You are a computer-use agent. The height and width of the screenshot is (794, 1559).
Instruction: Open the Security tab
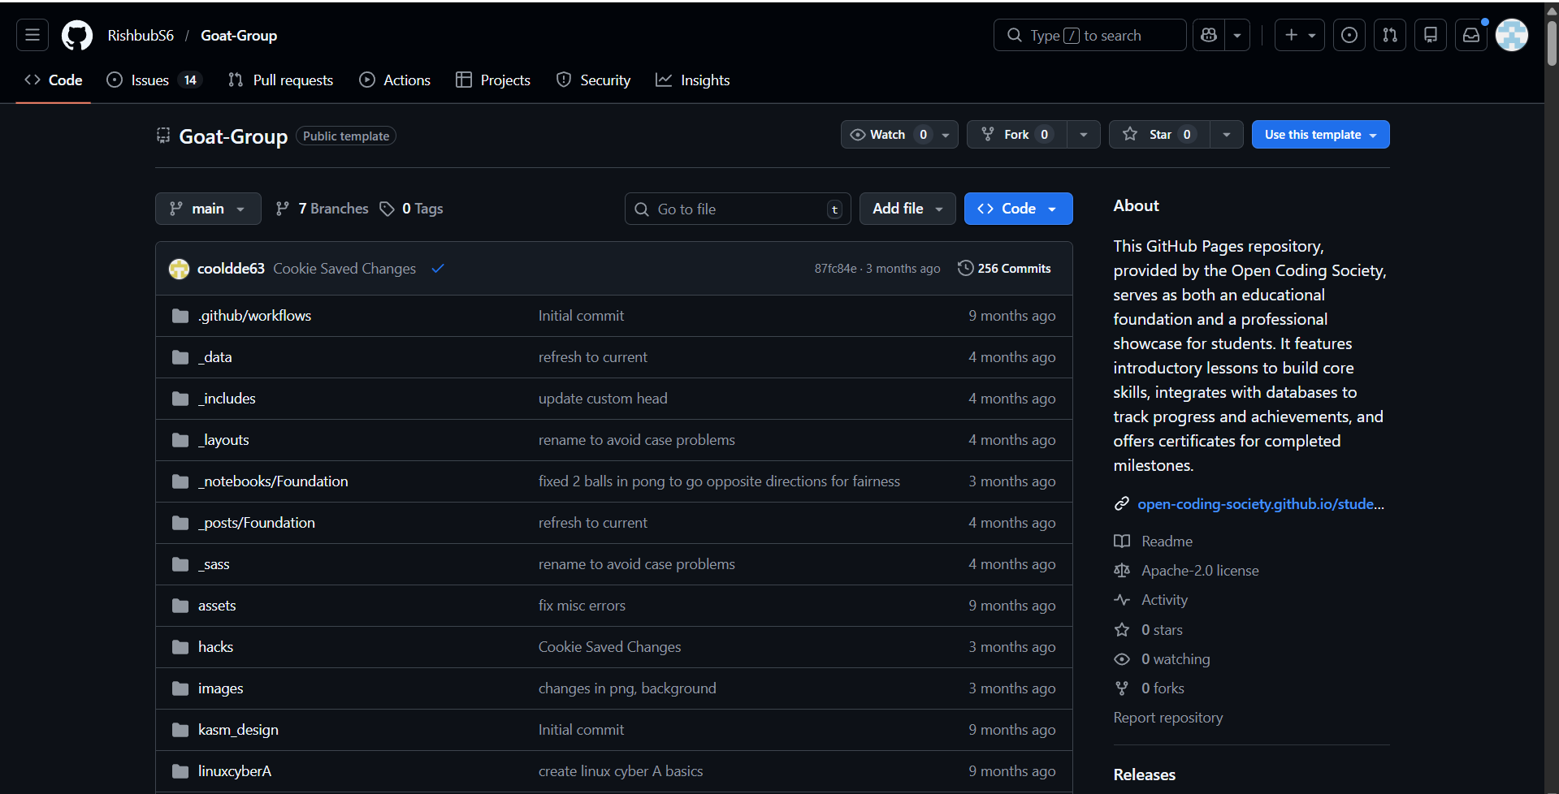[593, 80]
